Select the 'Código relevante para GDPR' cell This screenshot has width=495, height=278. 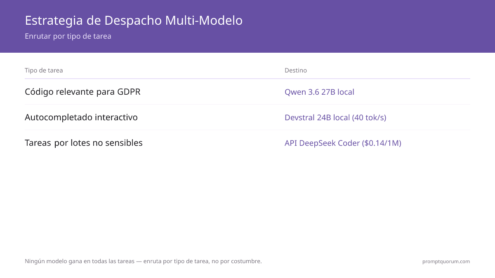click(82, 92)
